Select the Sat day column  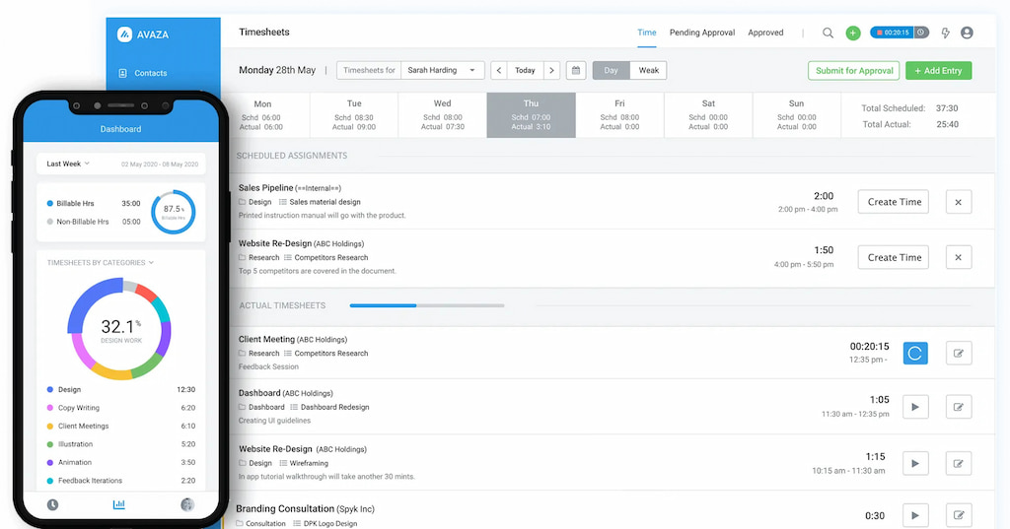point(708,114)
